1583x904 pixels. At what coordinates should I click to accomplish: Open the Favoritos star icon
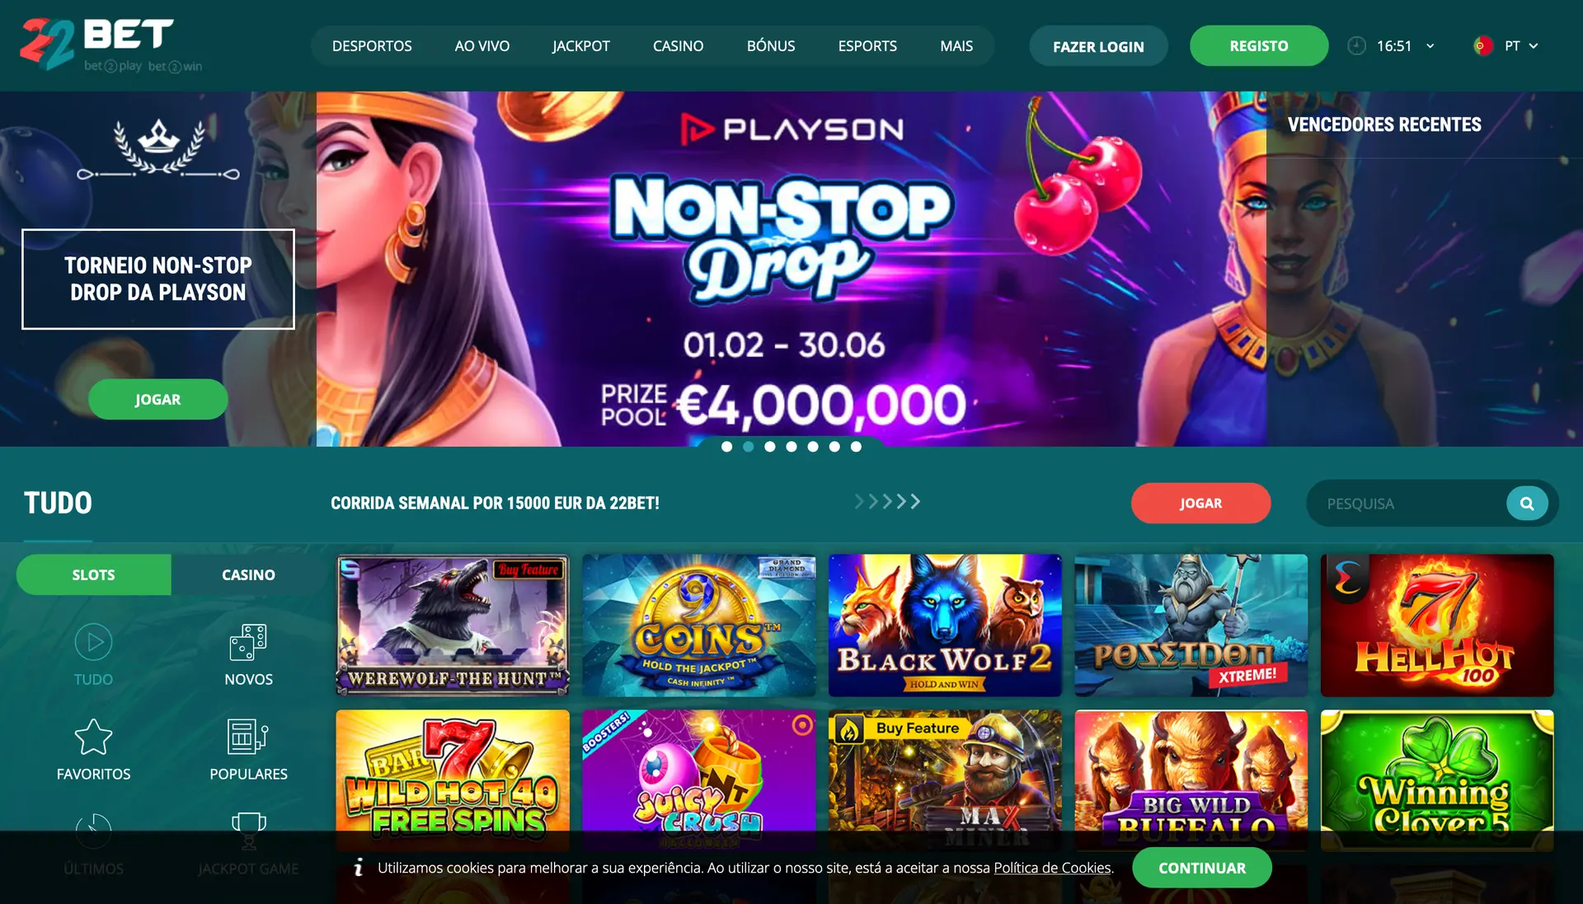pos(93,737)
